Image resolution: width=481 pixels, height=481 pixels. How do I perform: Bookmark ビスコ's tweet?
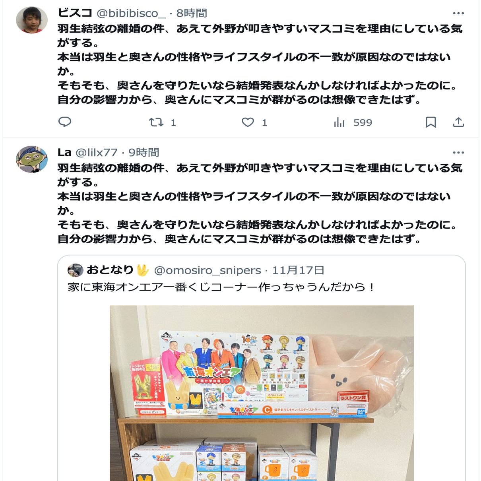431,122
